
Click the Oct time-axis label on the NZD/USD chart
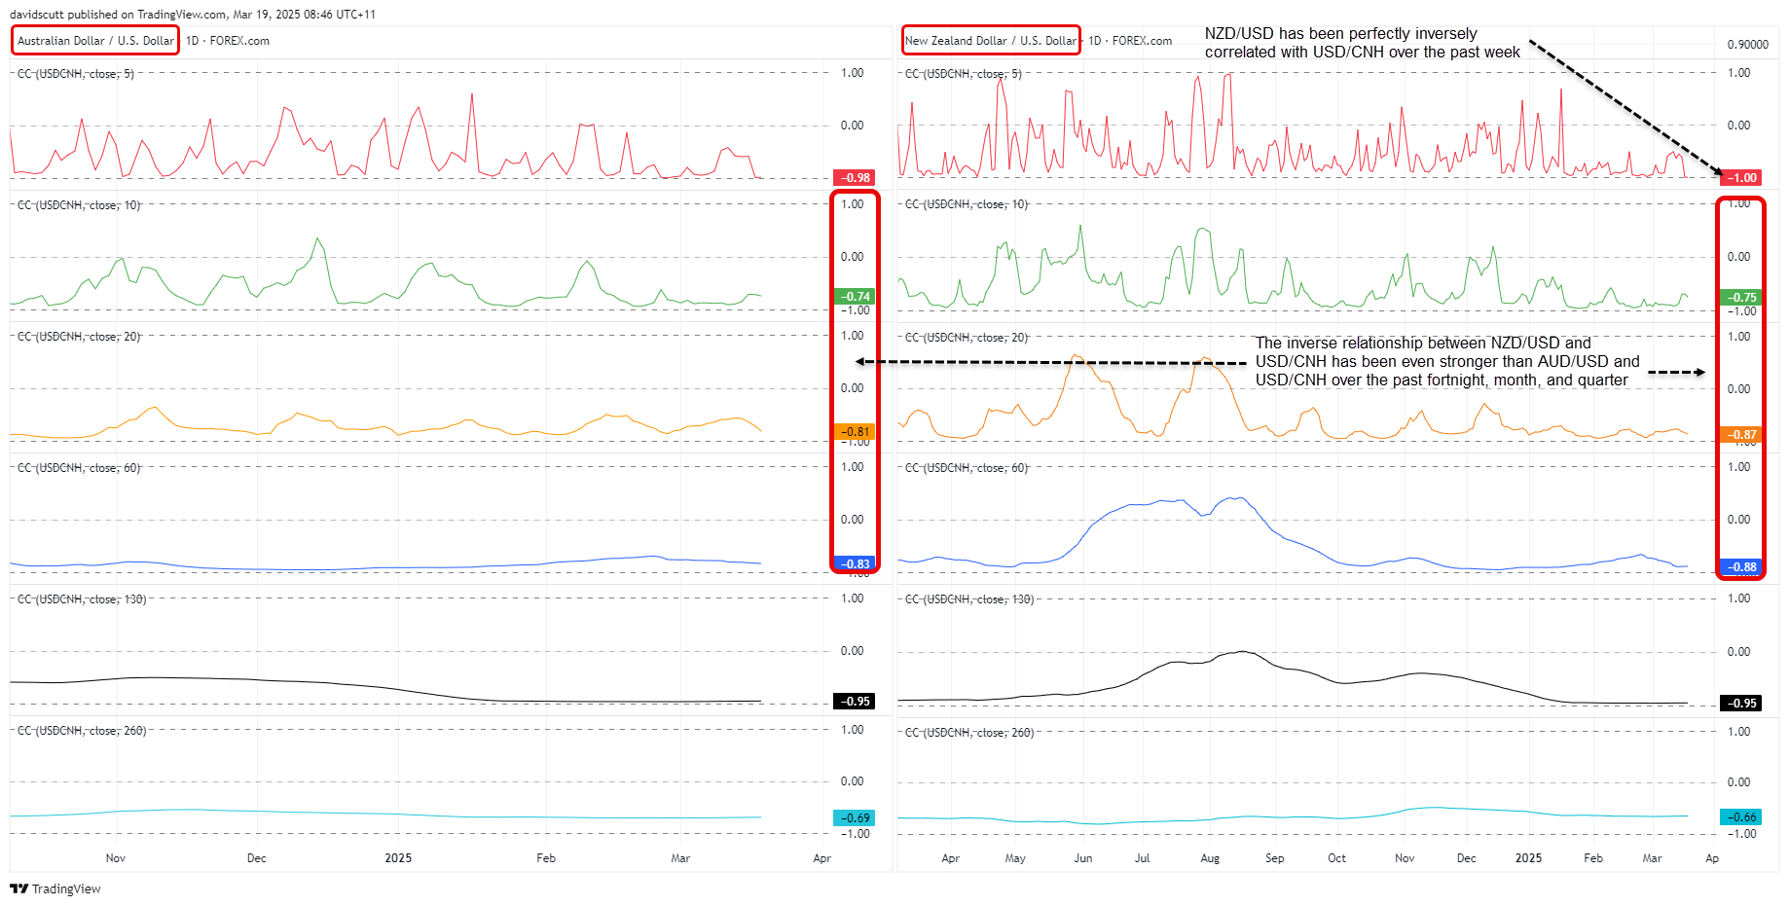click(x=1337, y=858)
